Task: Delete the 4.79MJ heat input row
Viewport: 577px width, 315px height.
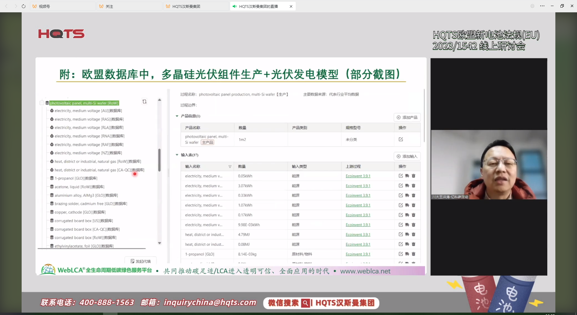Action: (x=414, y=234)
